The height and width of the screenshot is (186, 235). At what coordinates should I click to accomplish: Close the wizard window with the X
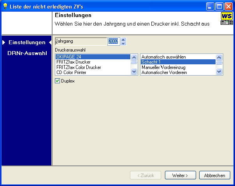(x=228, y=7)
